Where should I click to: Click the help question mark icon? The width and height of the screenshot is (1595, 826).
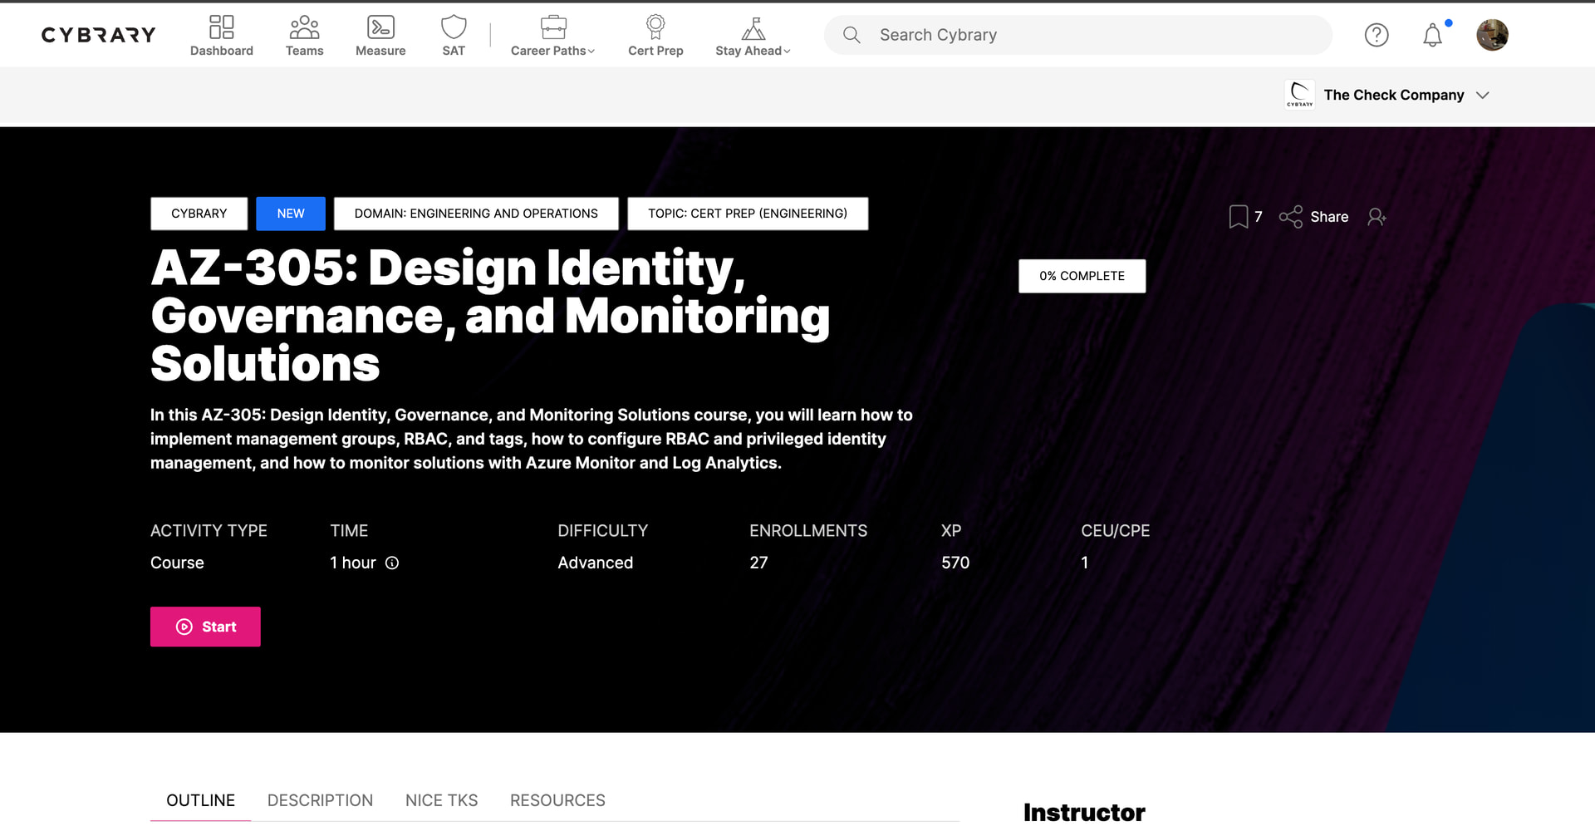[x=1377, y=35]
